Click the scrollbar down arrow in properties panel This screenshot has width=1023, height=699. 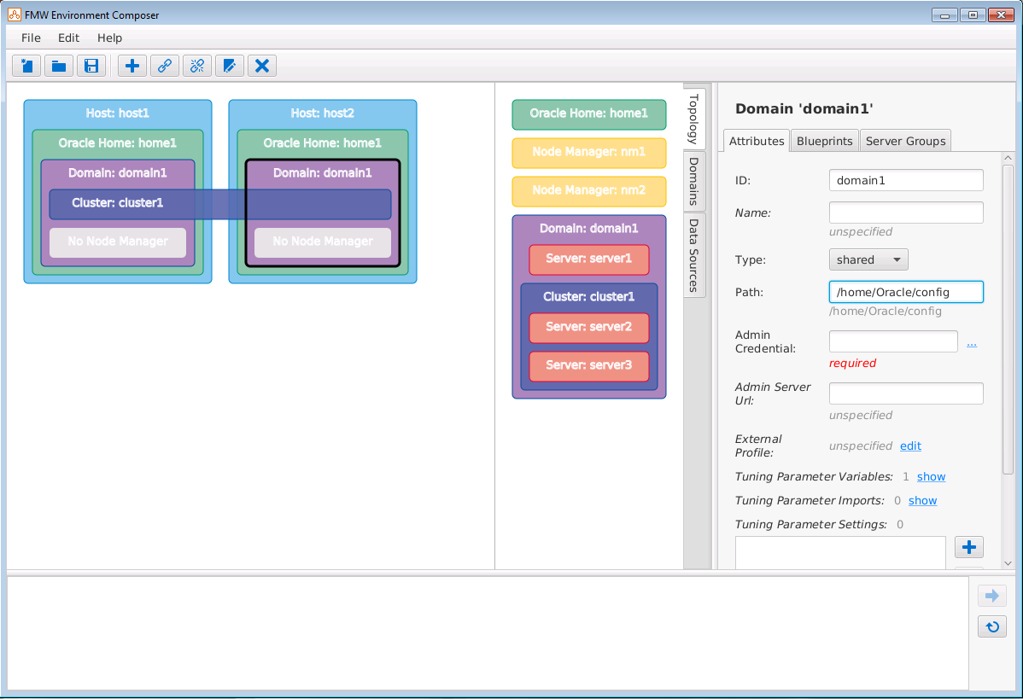[x=1008, y=563]
